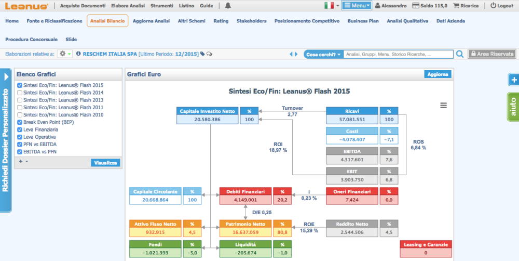Click the search input field
The image size is (519, 261).
coord(398,55)
